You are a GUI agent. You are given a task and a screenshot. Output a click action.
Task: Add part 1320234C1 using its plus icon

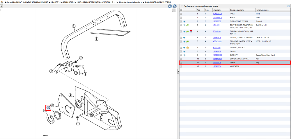(181, 18)
